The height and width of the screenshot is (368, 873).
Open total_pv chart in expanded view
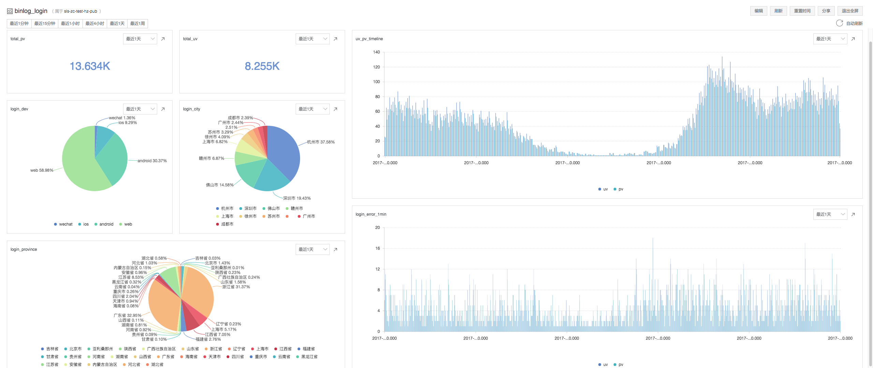[x=163, y=39]
